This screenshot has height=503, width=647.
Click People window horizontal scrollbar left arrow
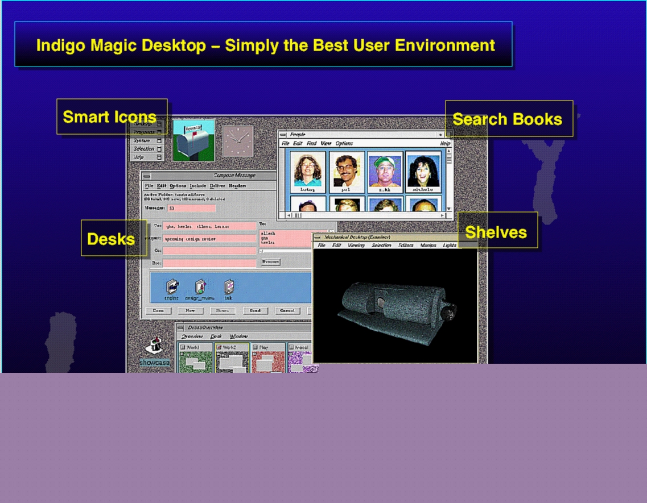(289, 215)
